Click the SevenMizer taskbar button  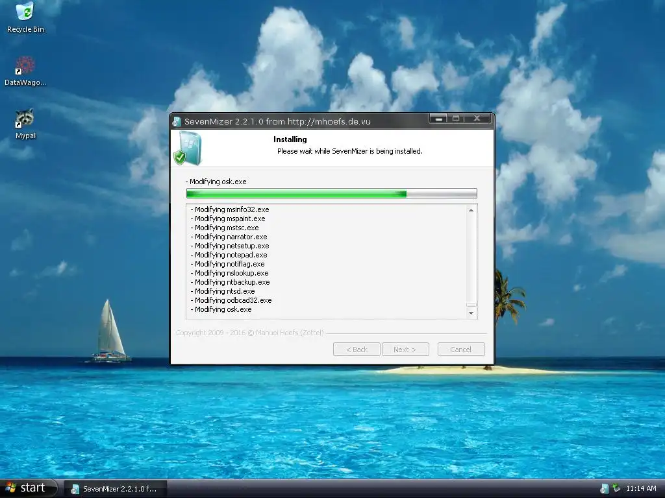click(x=116, y=489)
